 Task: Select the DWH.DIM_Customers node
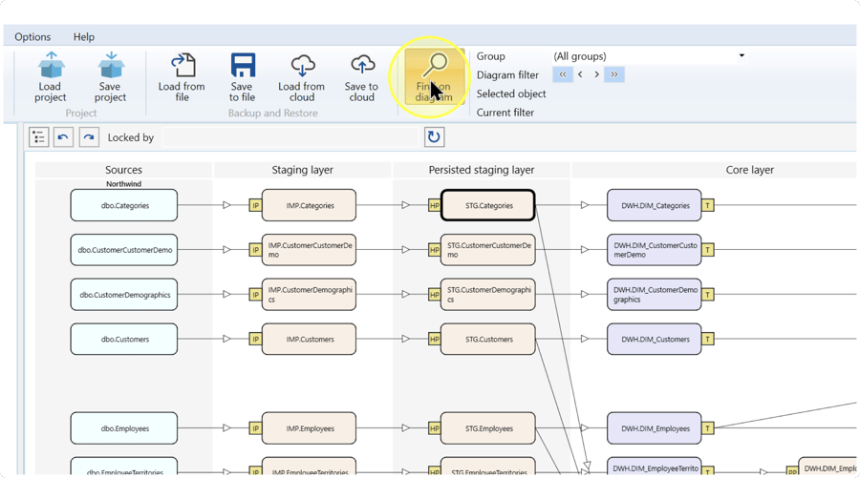tap(655, 339)
